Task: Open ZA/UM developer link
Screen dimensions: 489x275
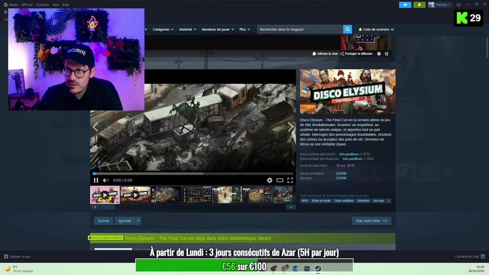Action: [x=341, y=173]
